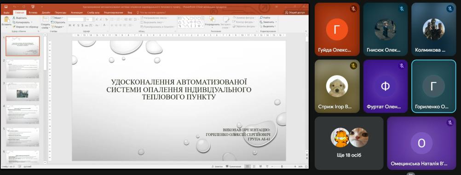
Task: Click fit slide to window icon
Action: coord(306,166)
